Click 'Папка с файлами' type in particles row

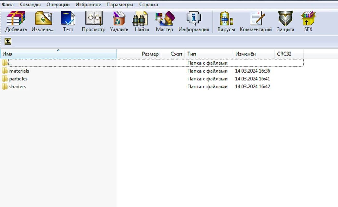click(x=207, y=79)
